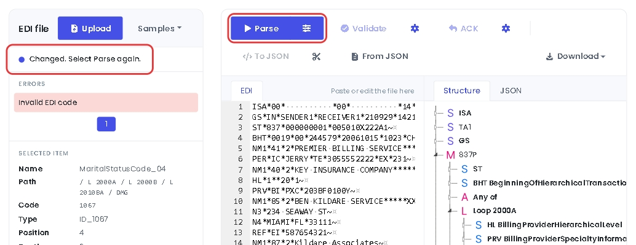Click the M icon beside 837P

450,155
